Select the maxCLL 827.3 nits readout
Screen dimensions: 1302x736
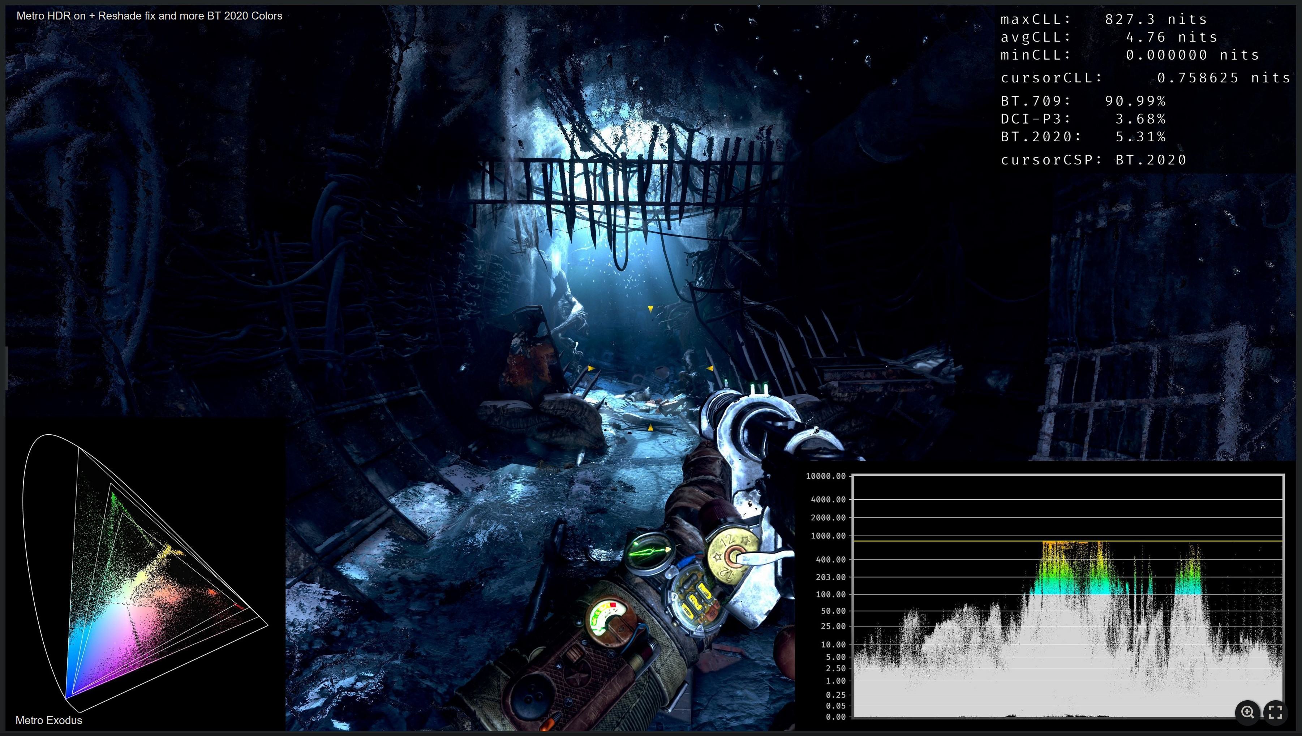coord(1104,19)
